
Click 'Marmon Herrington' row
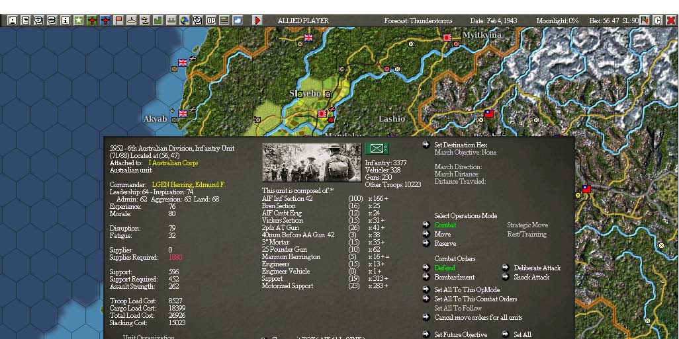(x=325, y=257)
